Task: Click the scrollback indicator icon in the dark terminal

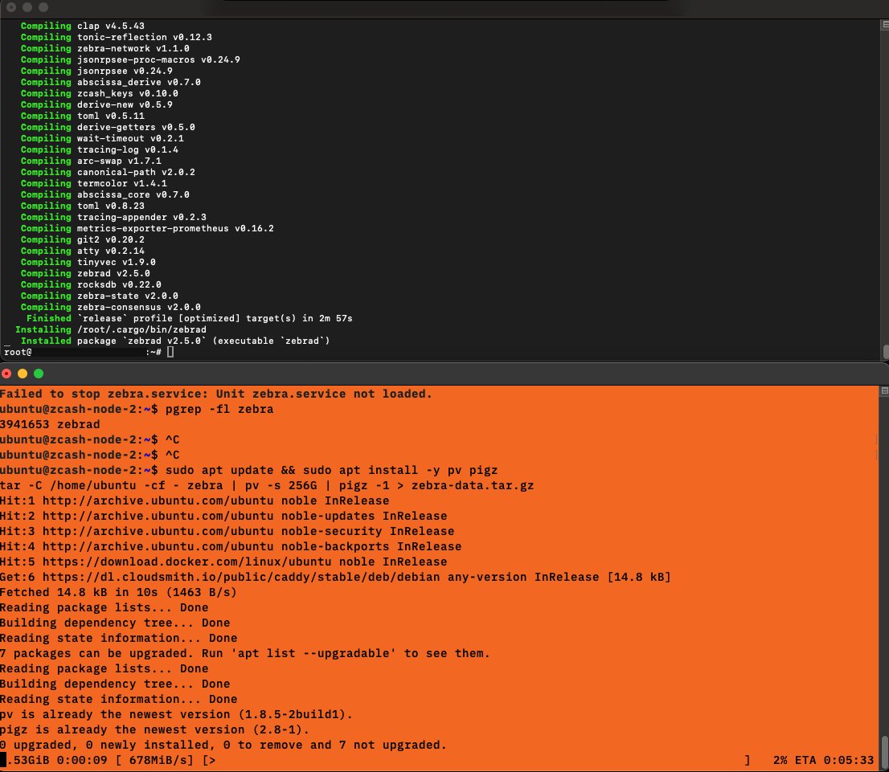Action: tap(885, 24)
